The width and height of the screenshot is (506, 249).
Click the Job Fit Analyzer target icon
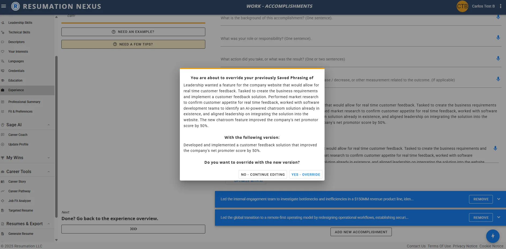pyautogui.click(x=3, y=201)
